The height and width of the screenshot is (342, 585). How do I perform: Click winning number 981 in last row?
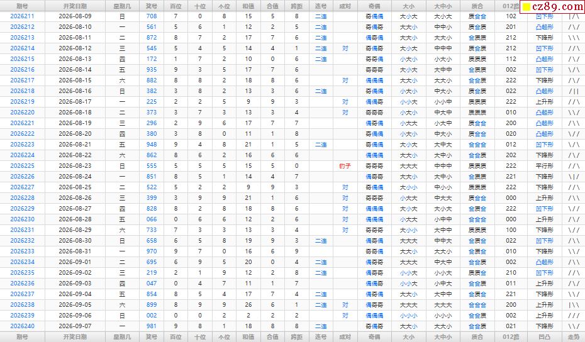pos(152,326)
